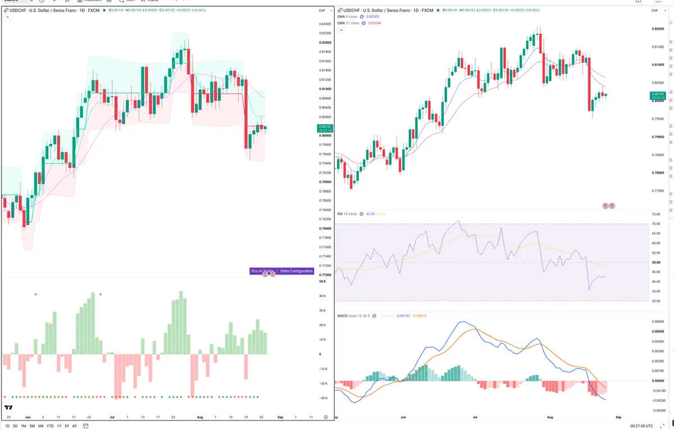Select the 1D time range

coord(7,426)
